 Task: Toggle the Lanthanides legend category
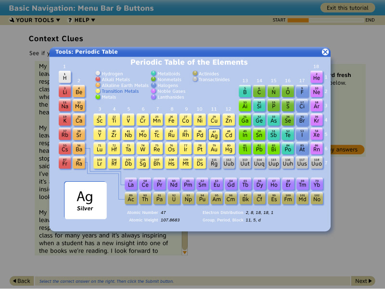[x=167, y=97]
